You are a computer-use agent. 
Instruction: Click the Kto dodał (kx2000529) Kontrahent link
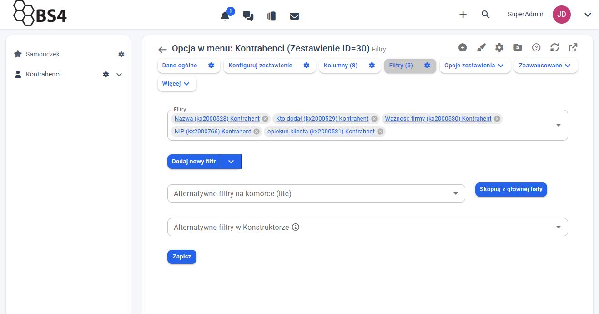click(322, 119)
